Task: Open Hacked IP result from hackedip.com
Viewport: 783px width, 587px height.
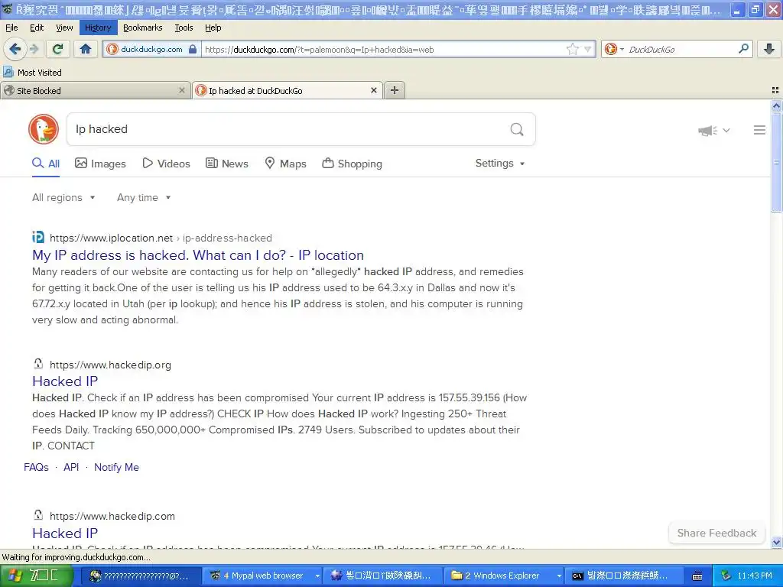Action: tap(65, 533)
